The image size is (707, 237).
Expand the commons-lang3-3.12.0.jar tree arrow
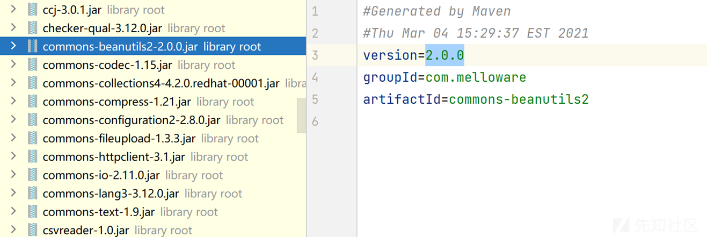[x=13, y=193]
